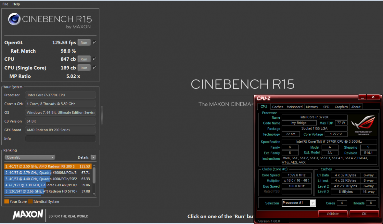Click the arrow icon beside Details

(x=93, y=157)
